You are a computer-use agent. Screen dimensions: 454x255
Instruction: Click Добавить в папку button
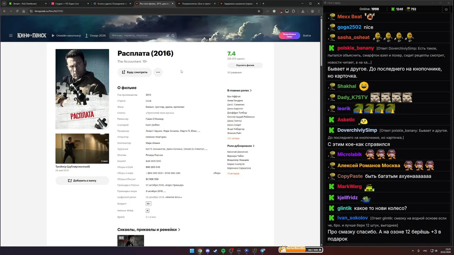[82, 181]
